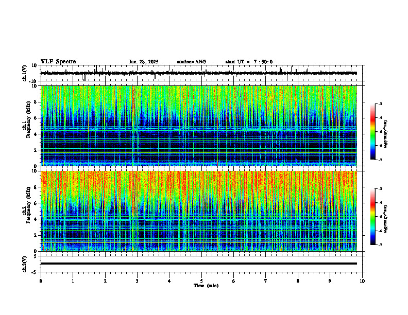Select the "Jan. 28, 2025" date text

[144, 62]
